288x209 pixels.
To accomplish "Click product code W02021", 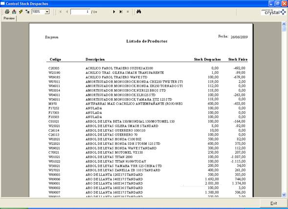I will pos(54,139).
